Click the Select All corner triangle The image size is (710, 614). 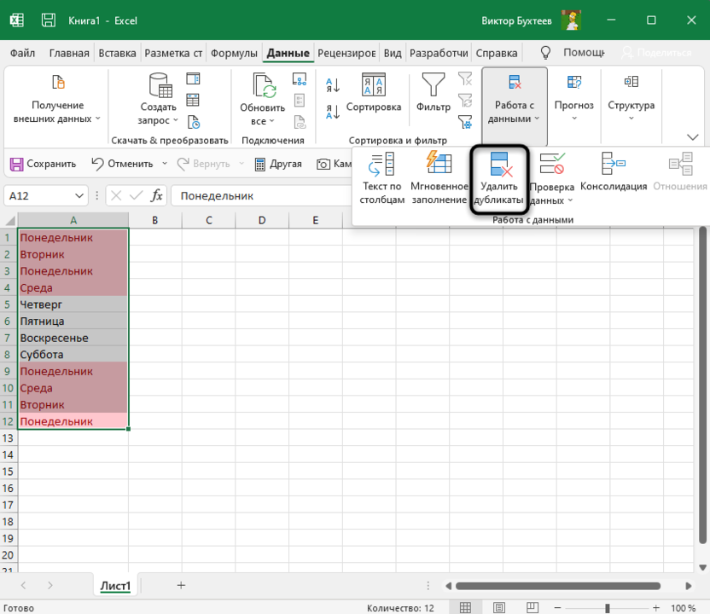[x=9, y=220]
